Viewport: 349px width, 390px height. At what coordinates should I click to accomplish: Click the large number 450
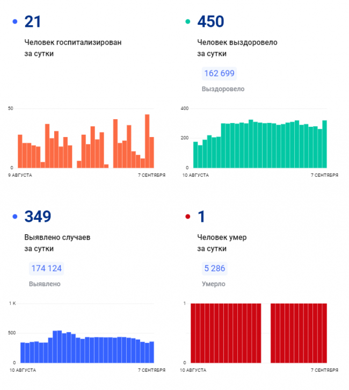(210, 22)
